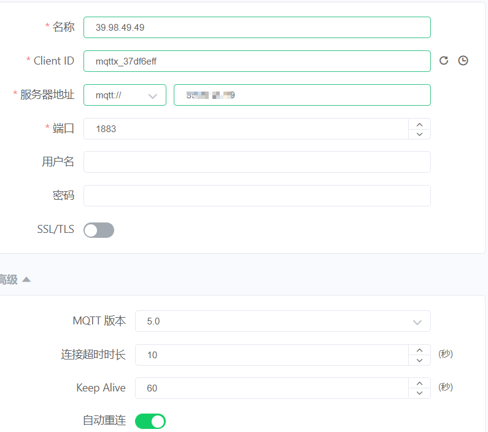This screenshot has width=488, height=432.
Task: Open the mqtt:// protocol dropdown
Action: click(125, 95)
